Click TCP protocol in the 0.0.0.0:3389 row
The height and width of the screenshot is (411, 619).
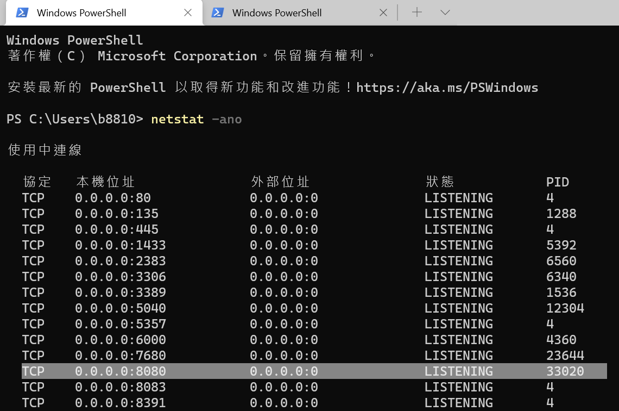point(33,292)
